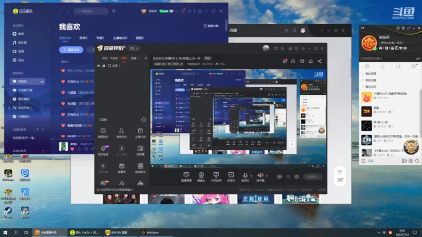Click the QQ Music back navigation arrow

pos(60,11)
